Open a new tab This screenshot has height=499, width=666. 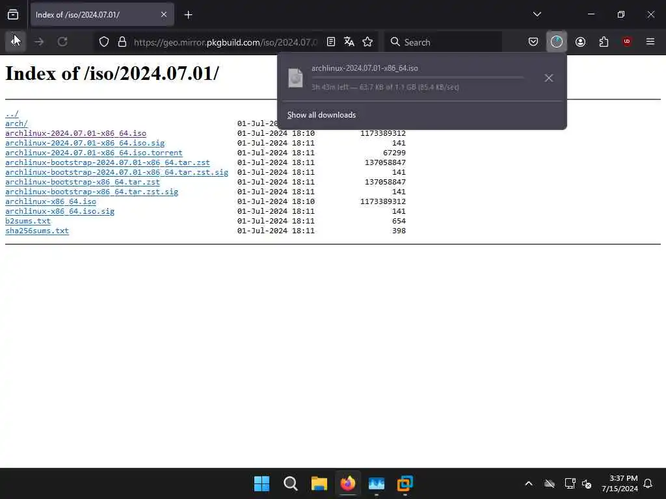click(188, 15)
